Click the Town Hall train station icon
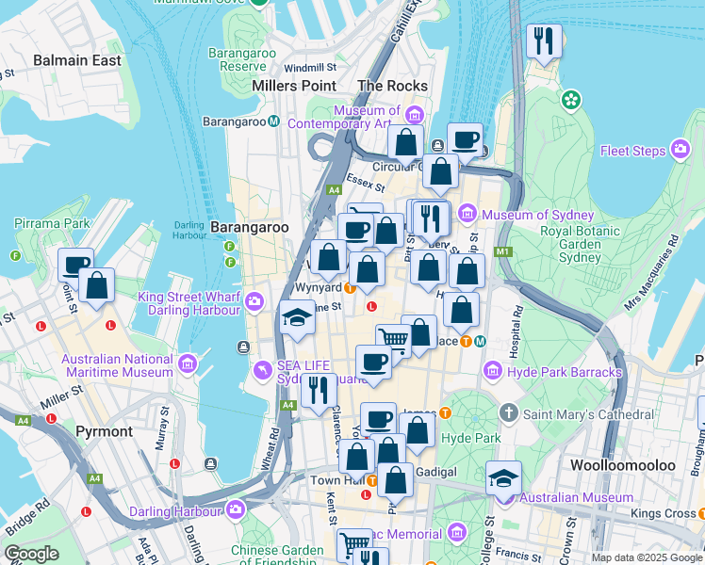This screenshot has height=565, width=705. pyautogui.click(x=372, y=480)
